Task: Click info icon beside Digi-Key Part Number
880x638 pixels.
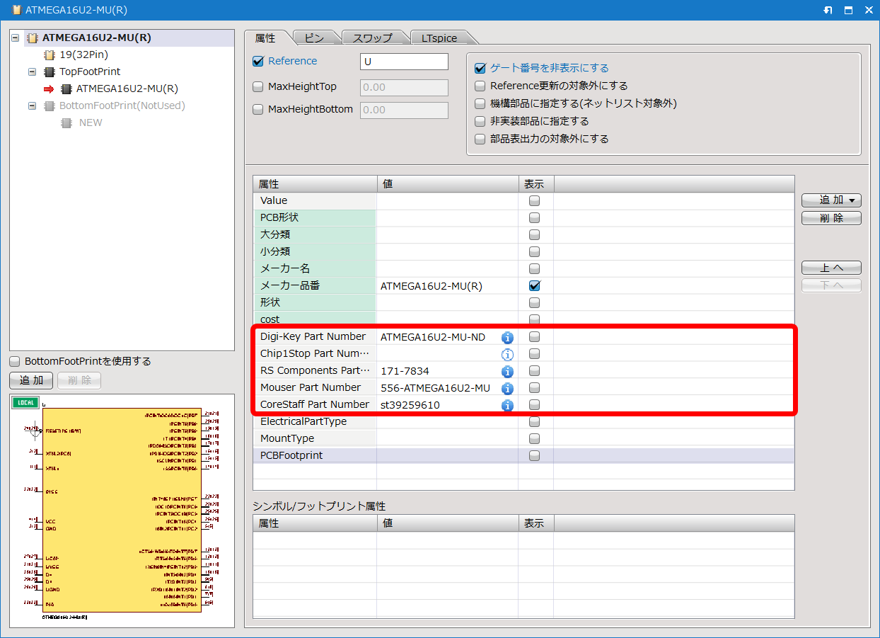Action: tap(507, 338)
